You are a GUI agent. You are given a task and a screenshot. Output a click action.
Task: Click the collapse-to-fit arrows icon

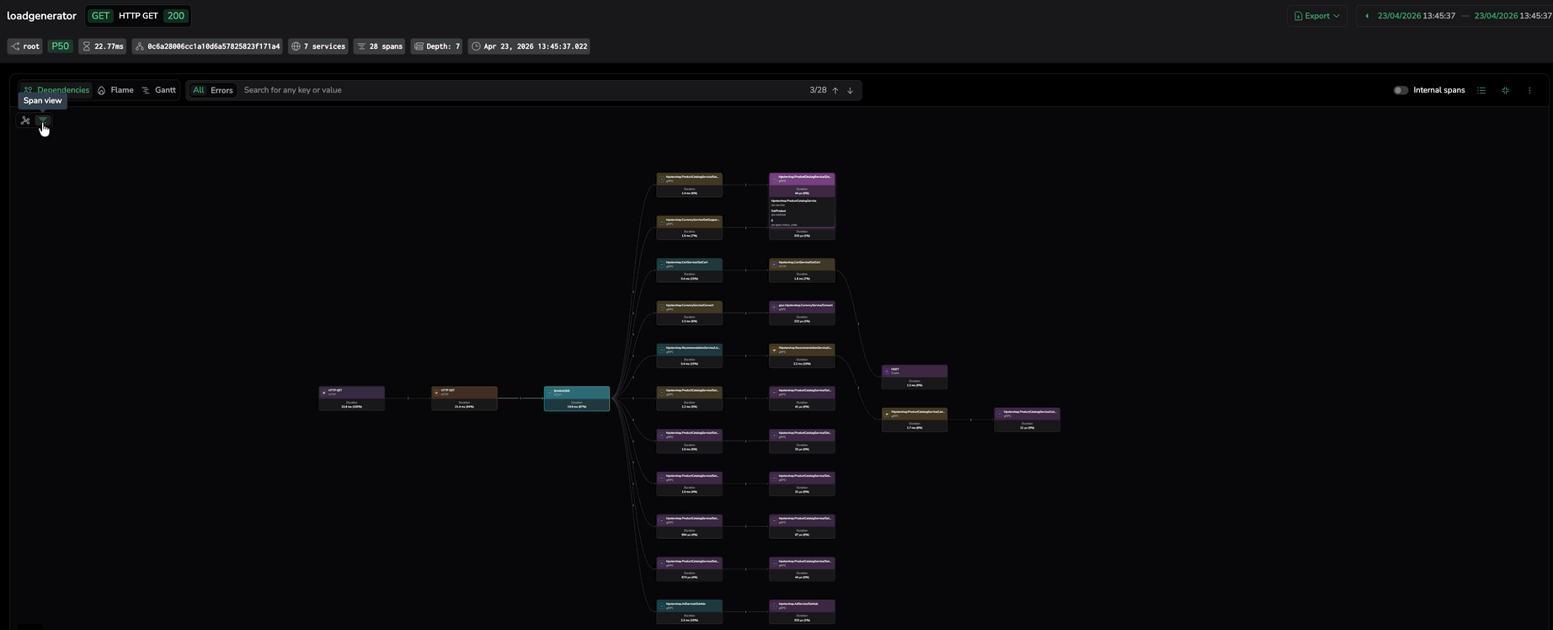1505,90
